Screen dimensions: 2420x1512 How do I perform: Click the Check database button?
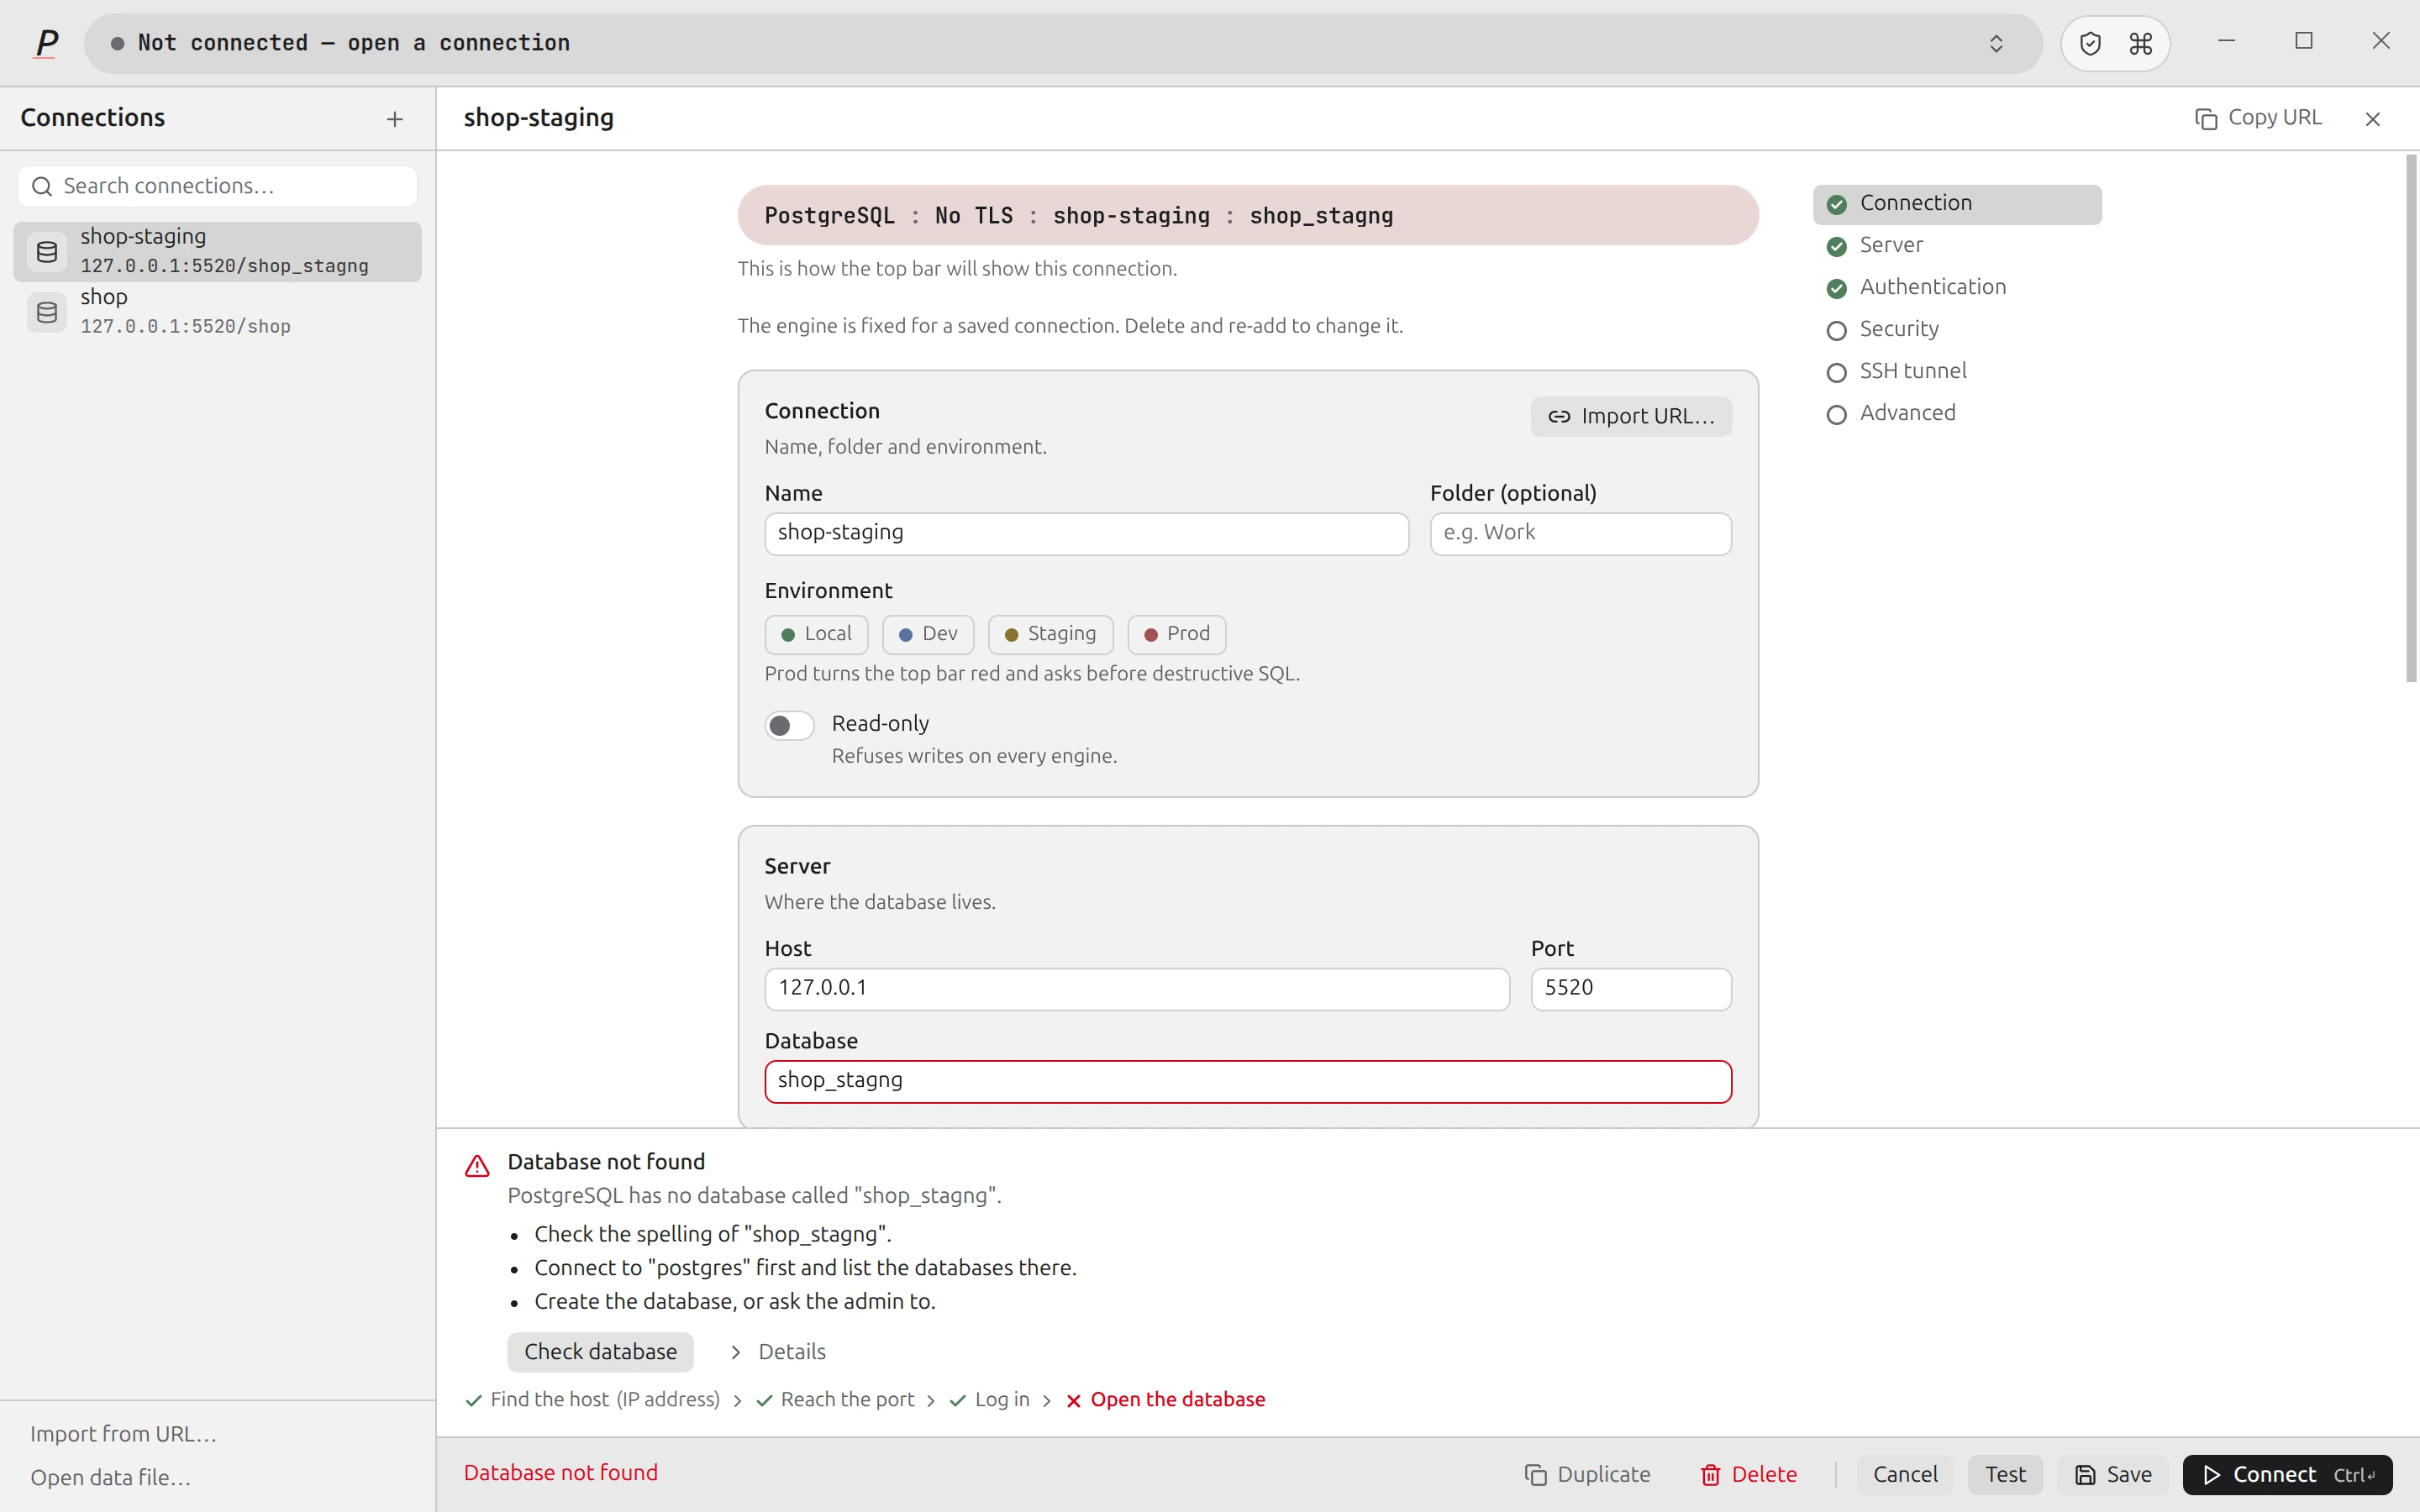coord(600,1352)
